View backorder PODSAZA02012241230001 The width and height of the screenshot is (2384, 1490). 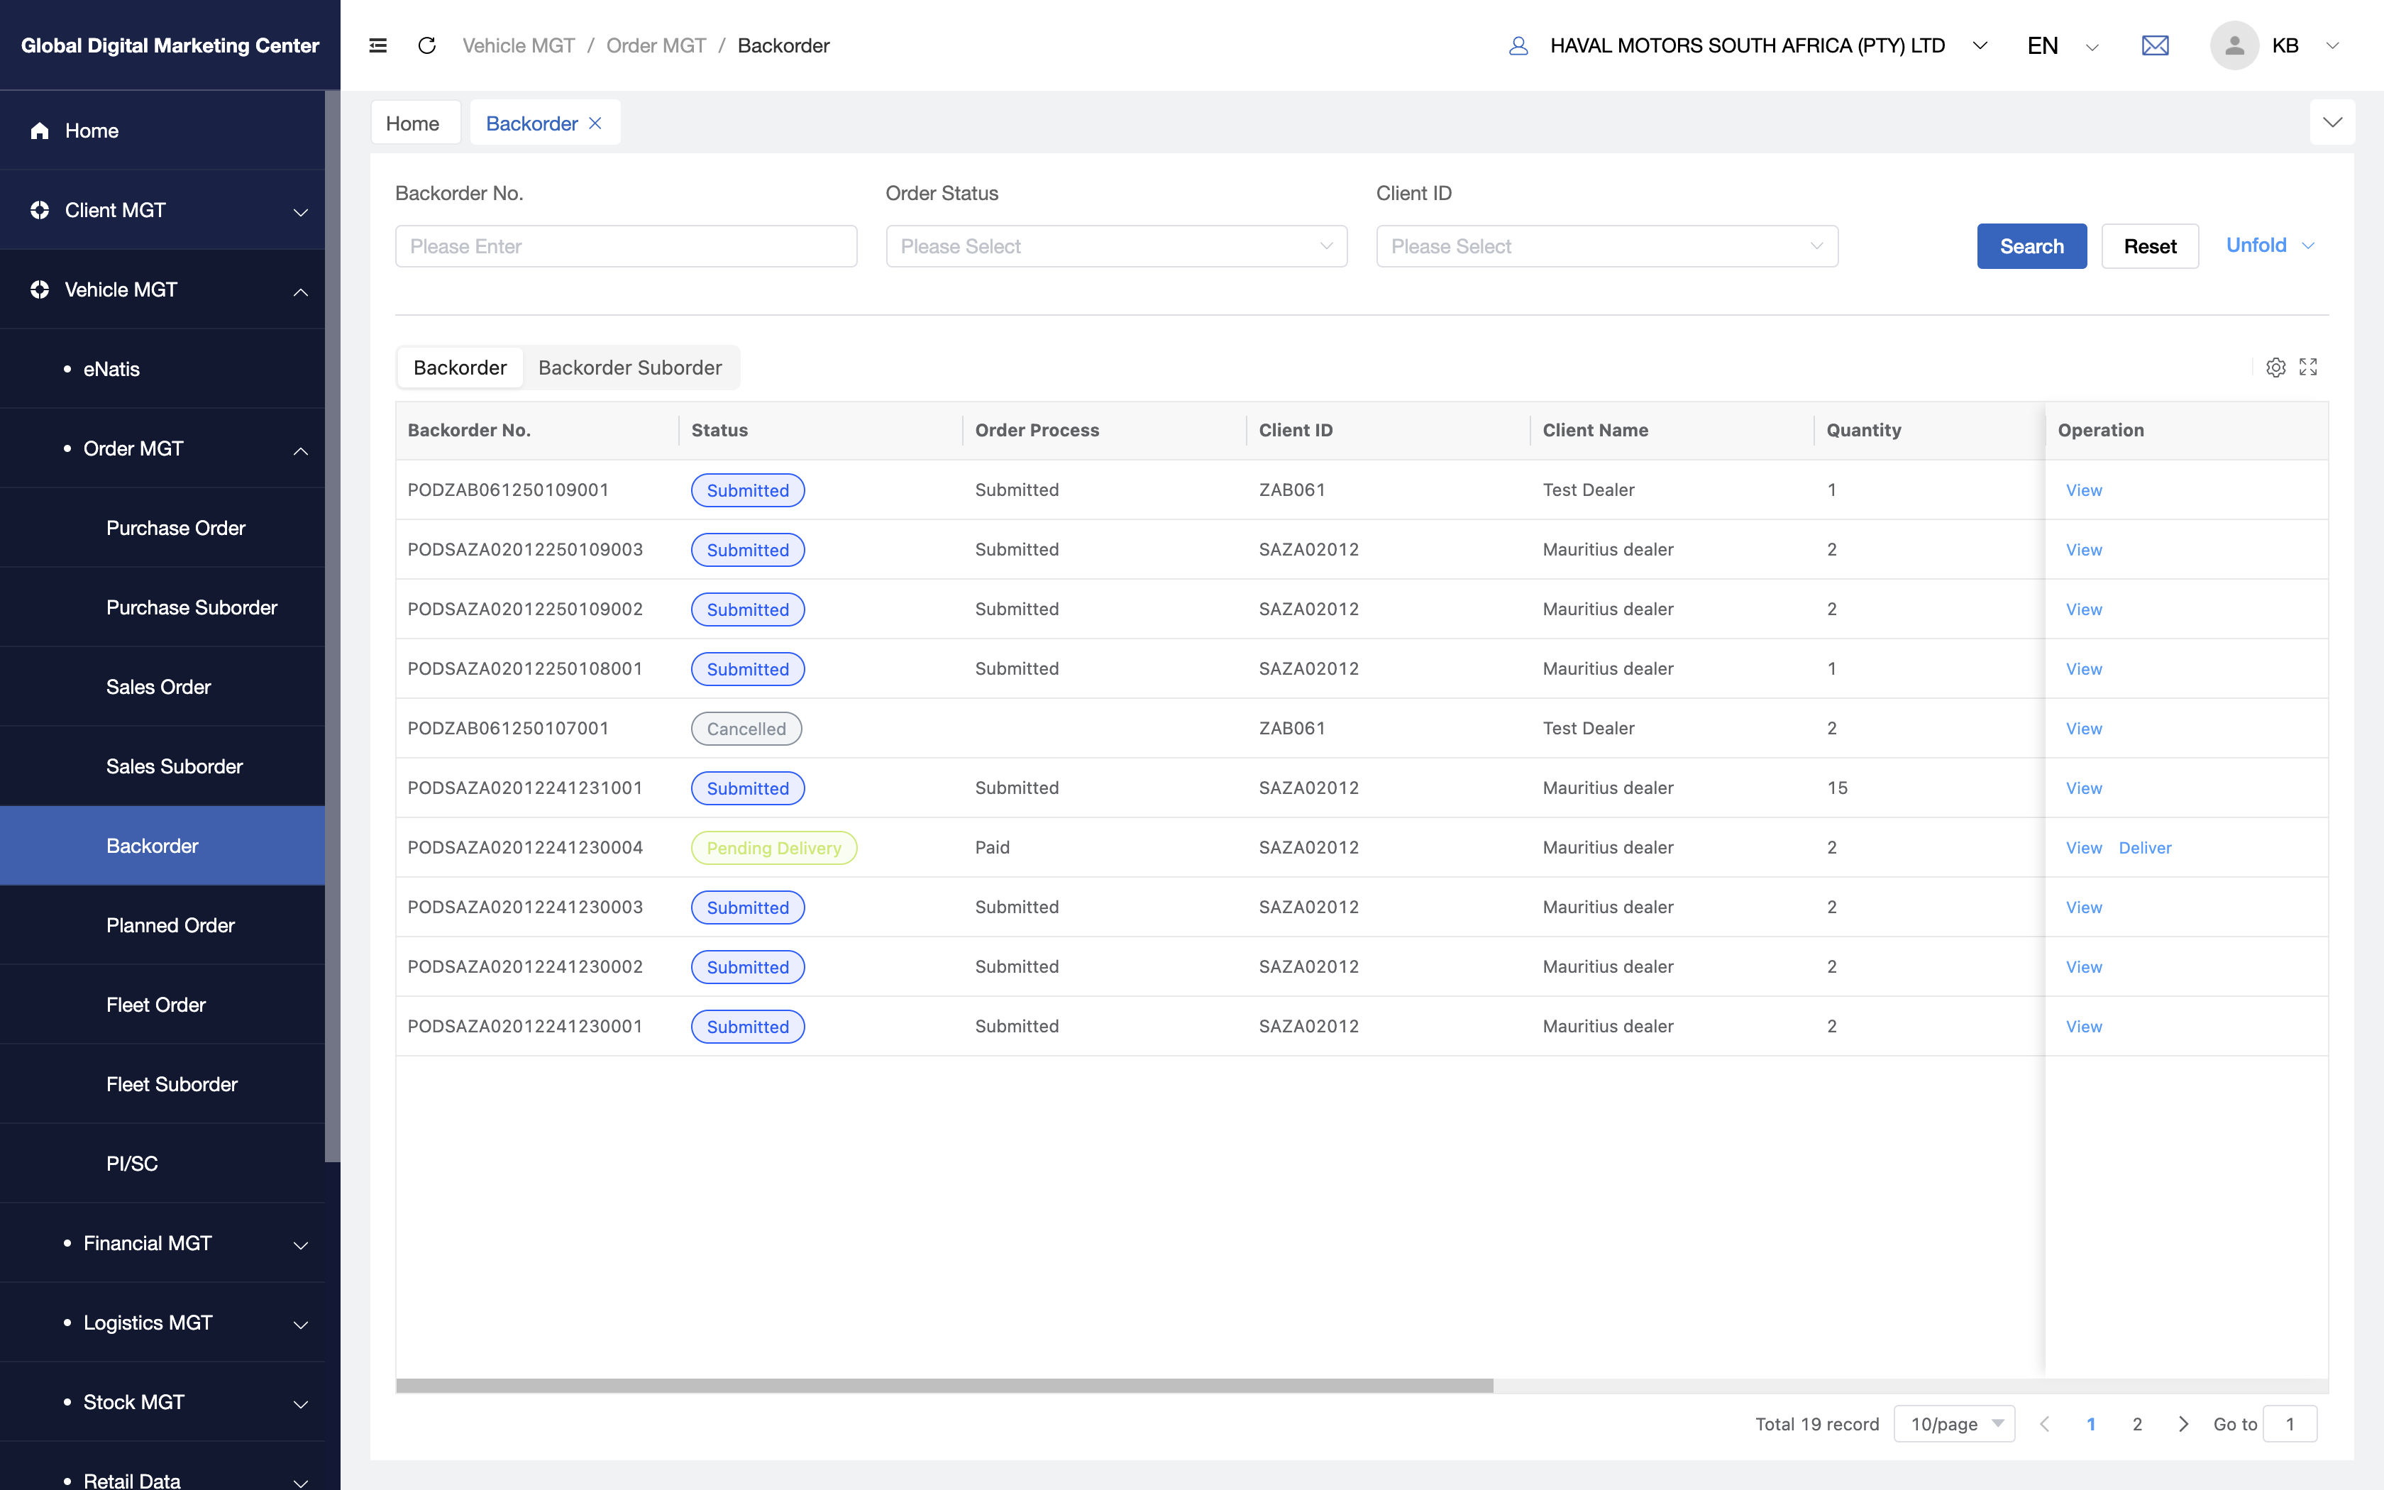coord(2084,1027)
